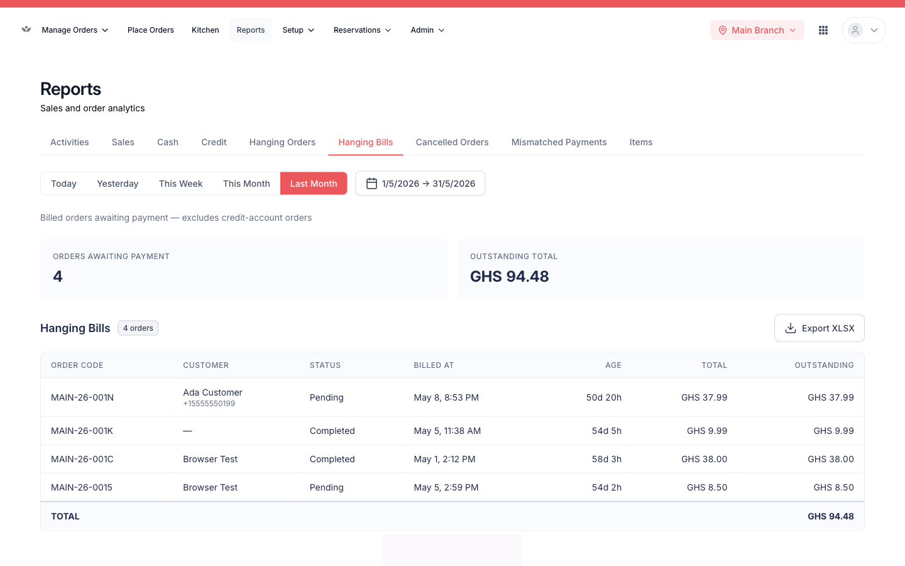Open the Main Branch selector

(757, 30)
